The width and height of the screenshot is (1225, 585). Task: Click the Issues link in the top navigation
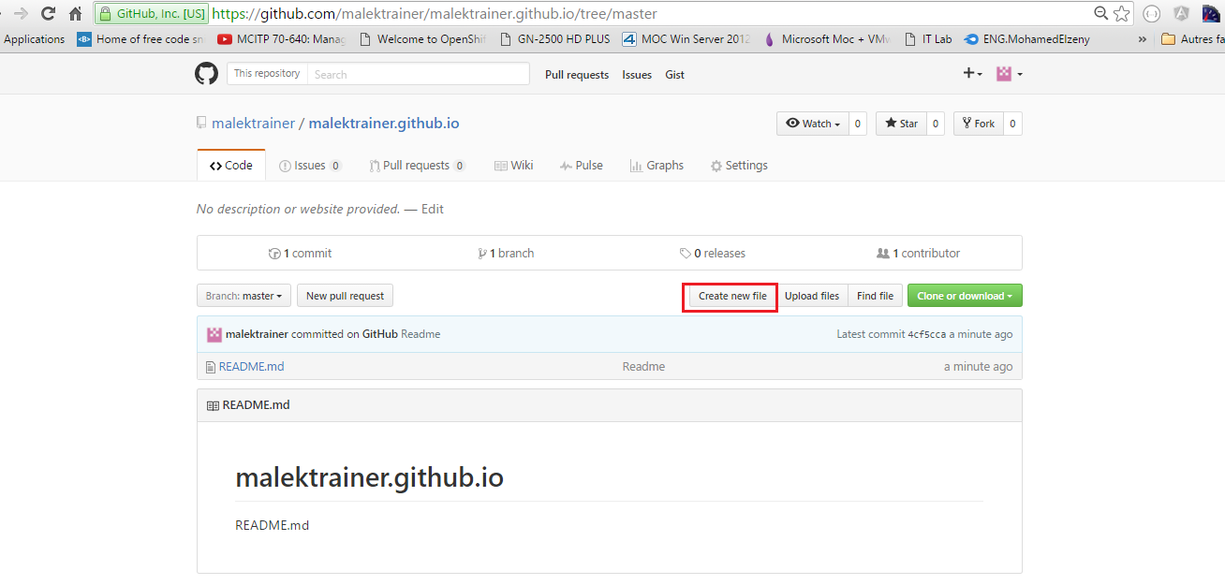coord(637,75)
